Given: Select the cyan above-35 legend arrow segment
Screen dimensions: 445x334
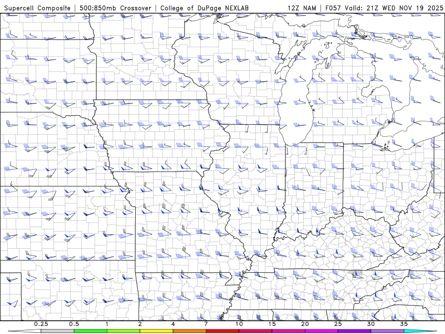Looking at the screenshot, I should [420, 331].
